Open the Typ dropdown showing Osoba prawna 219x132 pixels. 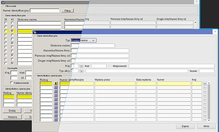point(93,41)
